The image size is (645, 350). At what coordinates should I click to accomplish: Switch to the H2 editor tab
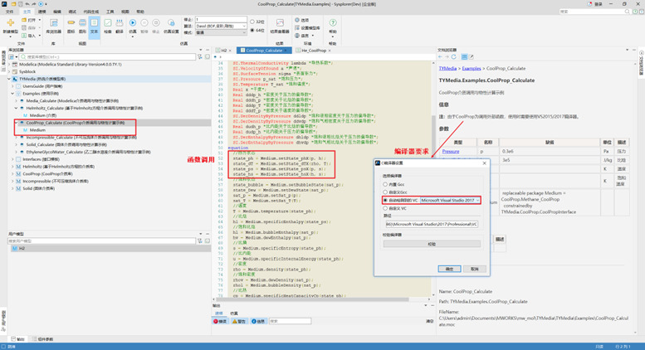224,51
